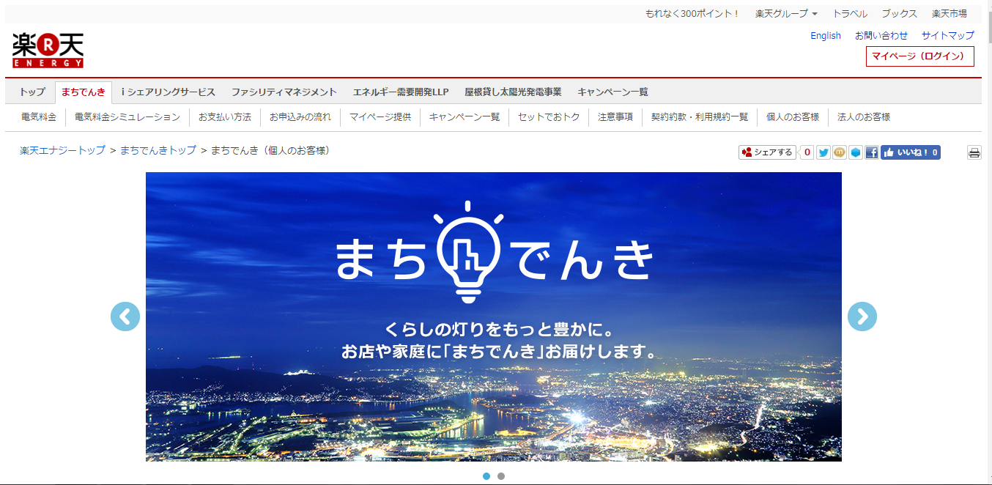The height and width of the screenshot is (485, 992).
Task: Share page on Facebook icon
Action: pyautogui.click(x=872, y=152)
